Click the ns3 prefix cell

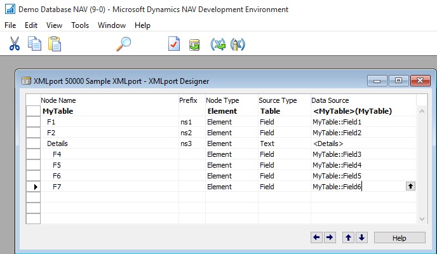point(192,144)
